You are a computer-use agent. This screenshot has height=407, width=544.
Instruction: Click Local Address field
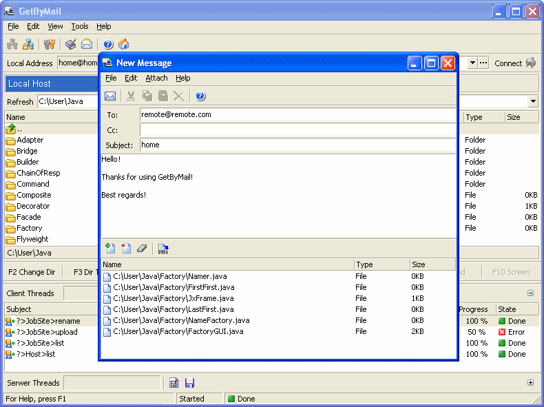(78, 63)
